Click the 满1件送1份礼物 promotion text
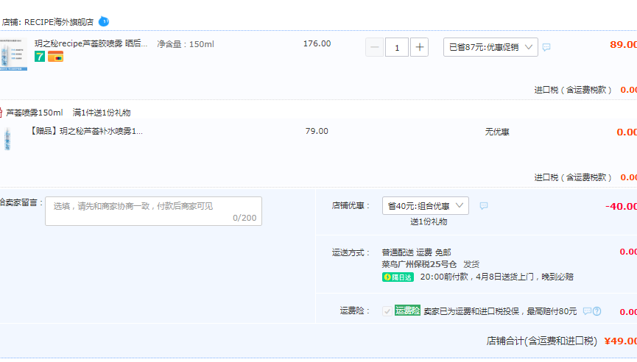 [102, 113]
